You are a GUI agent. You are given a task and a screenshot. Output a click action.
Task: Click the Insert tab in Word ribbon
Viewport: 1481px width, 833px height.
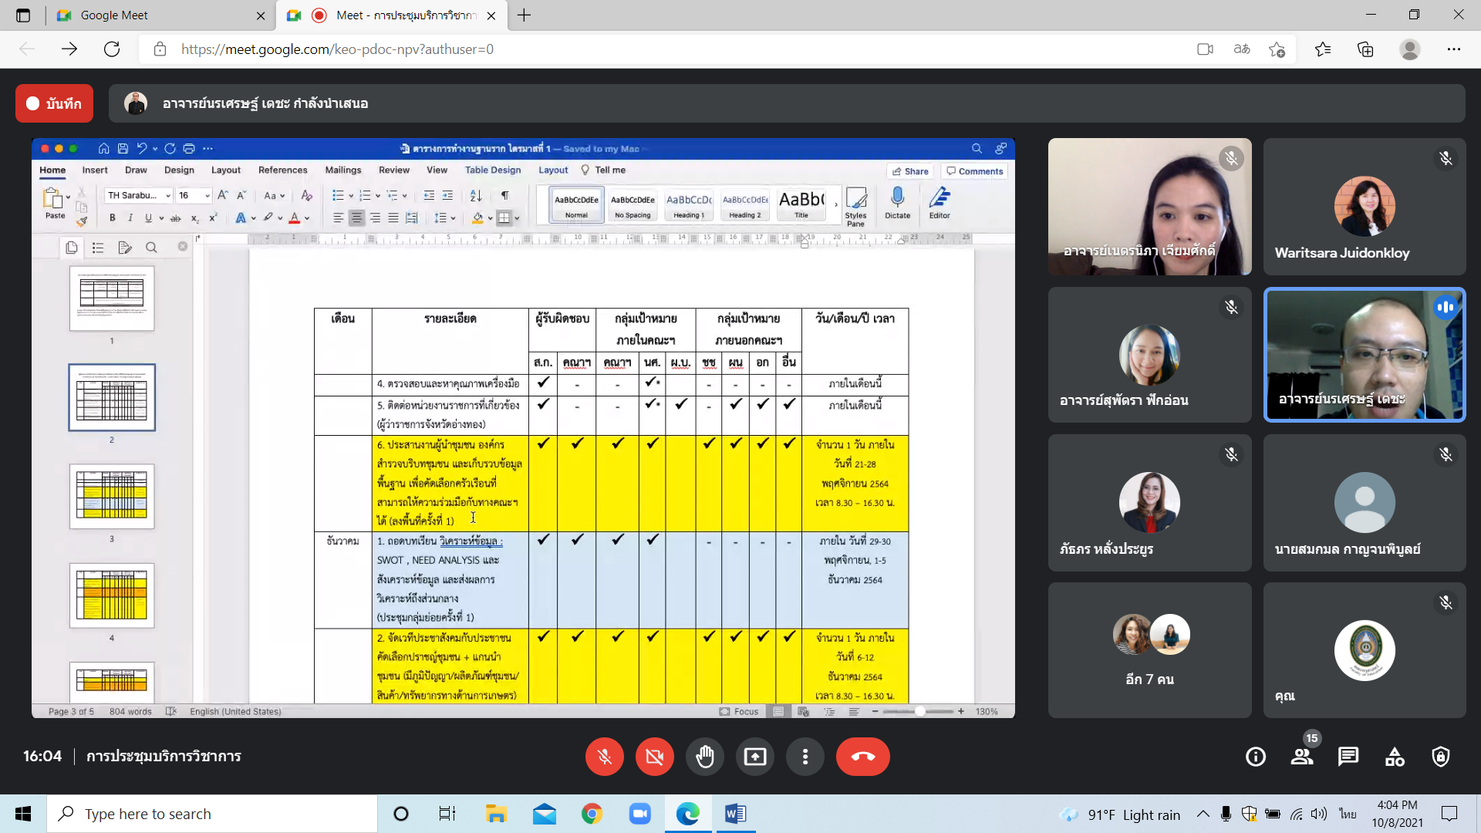[x=95, y=170]
